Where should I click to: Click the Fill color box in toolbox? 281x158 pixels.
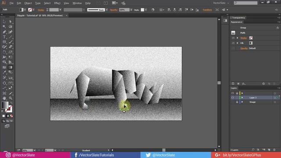coord(5,105)
